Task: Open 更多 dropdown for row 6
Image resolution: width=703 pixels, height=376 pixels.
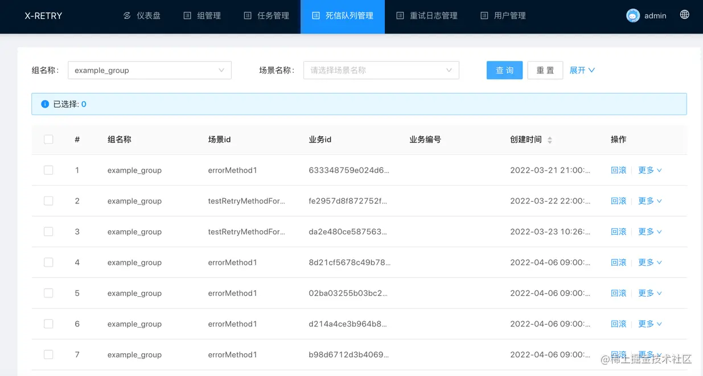Action: (x=650, y=324)
